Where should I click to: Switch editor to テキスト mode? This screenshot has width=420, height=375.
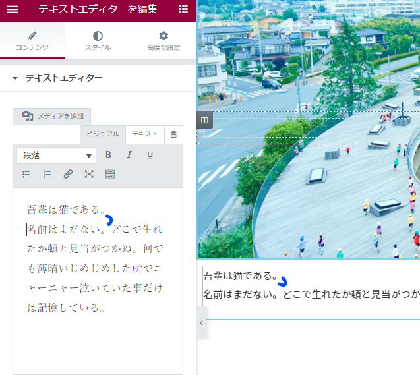[144, 134]
